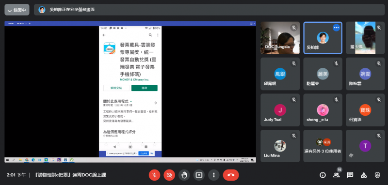Click the muted mic icon on Liu Mina tile

294,136
